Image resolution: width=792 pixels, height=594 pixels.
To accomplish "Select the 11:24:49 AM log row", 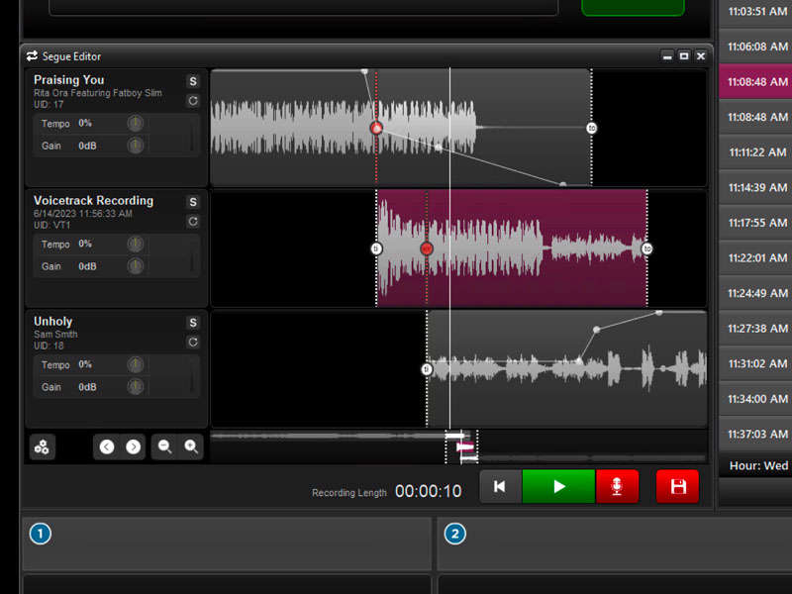I will (755, 293).
